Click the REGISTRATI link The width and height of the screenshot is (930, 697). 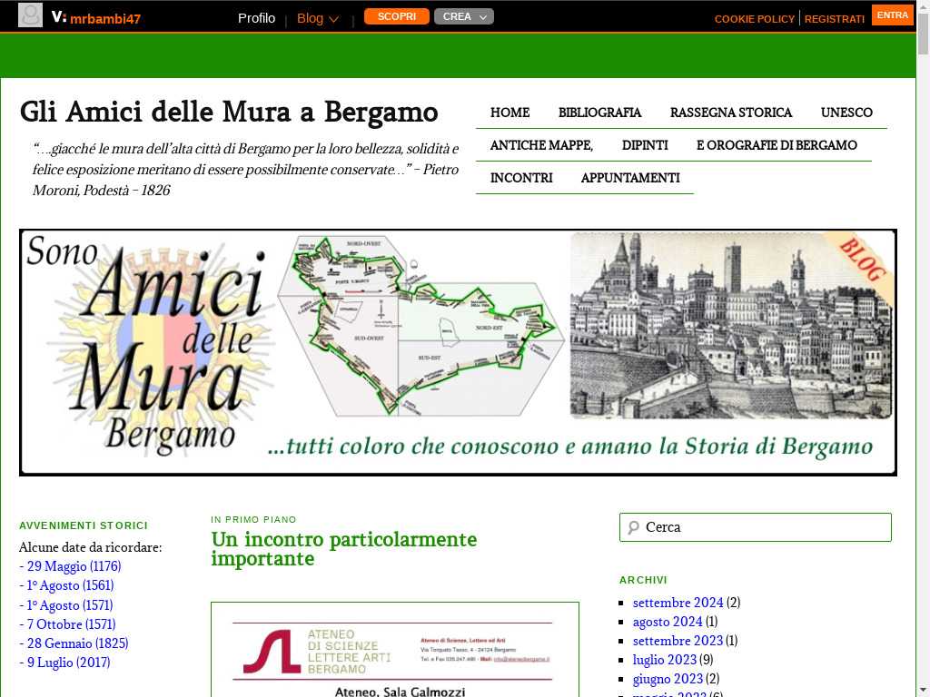tap(834, 19)
